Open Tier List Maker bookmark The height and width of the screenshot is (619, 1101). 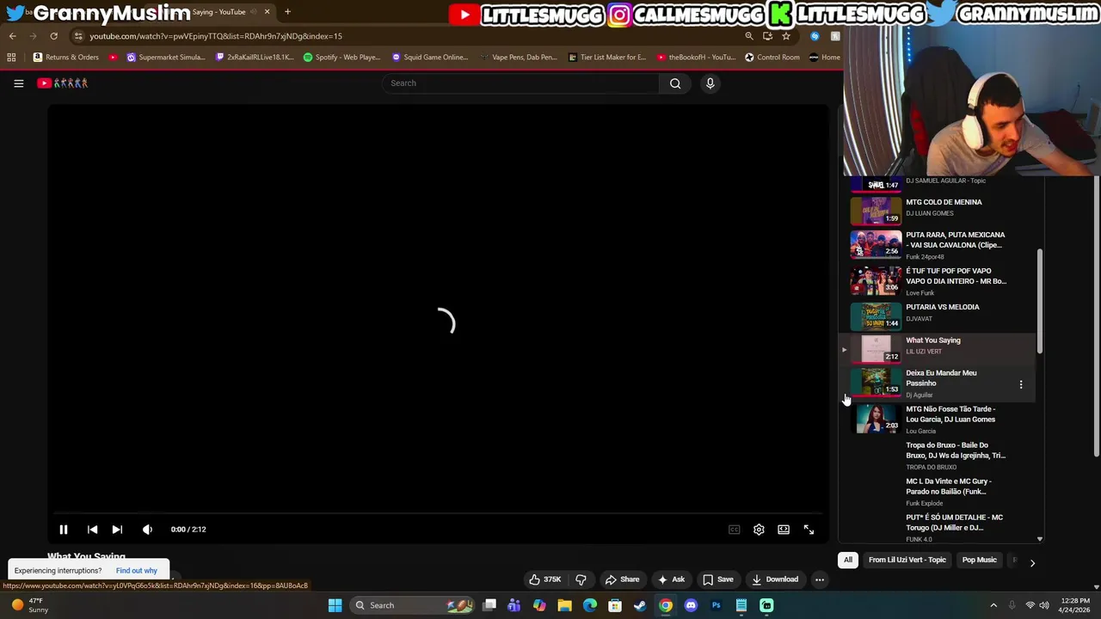pyautogui.click(x=606, y=58)
